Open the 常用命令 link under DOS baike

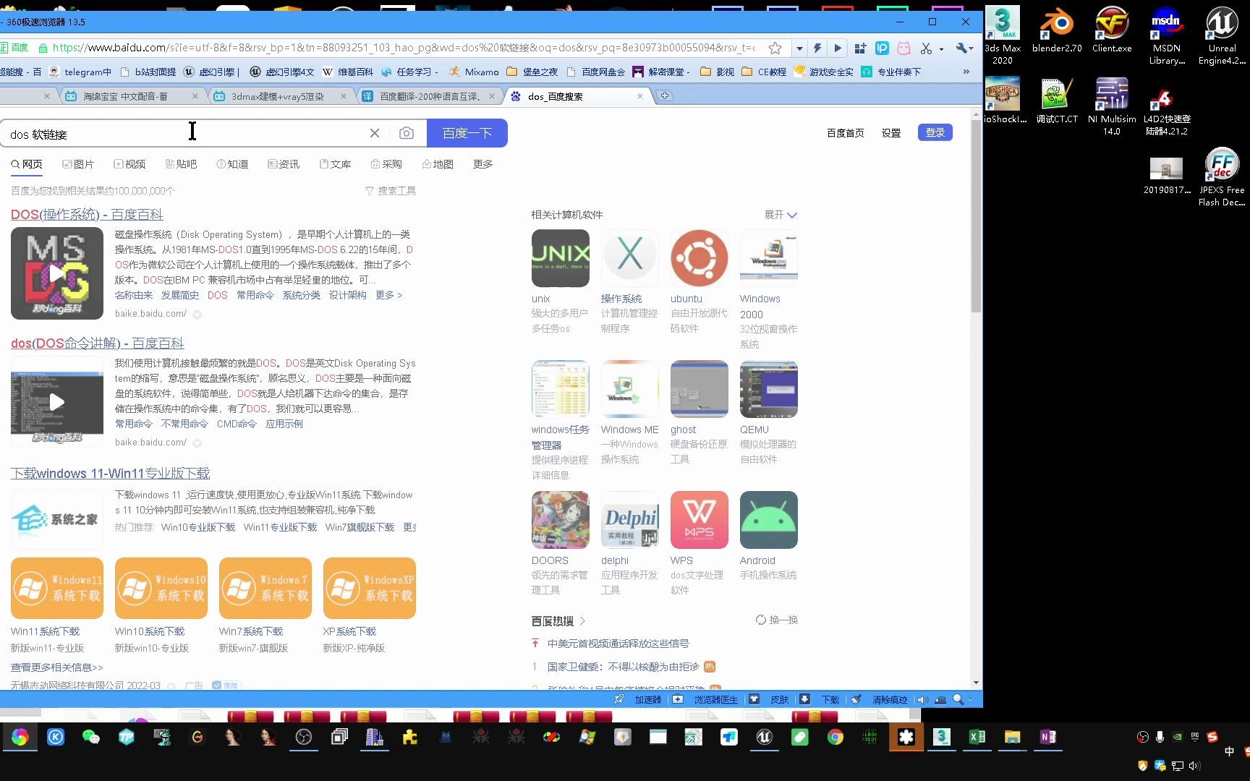tap(255, 295)
